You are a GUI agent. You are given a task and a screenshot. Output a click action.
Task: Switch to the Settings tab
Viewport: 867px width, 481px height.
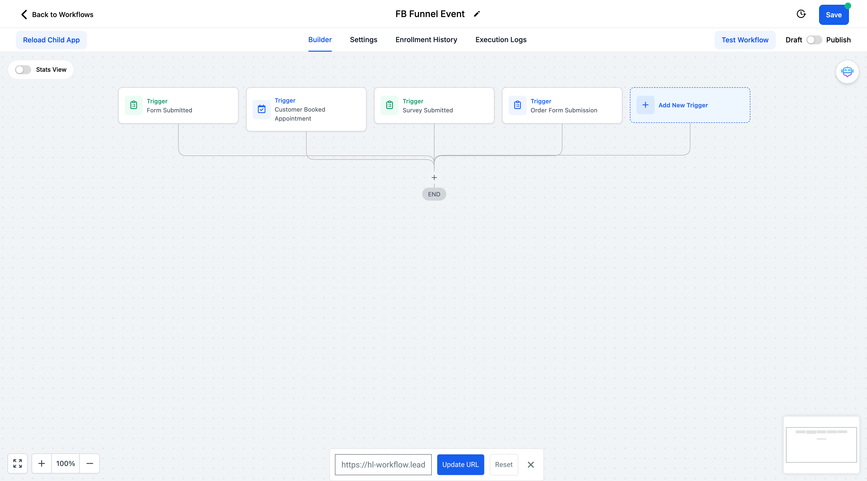tap(364, 40)
